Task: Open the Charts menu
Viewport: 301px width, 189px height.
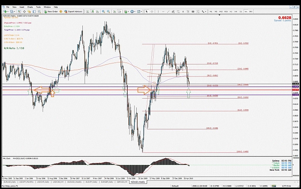Action: pyautogui.click(x=30, y=7)
